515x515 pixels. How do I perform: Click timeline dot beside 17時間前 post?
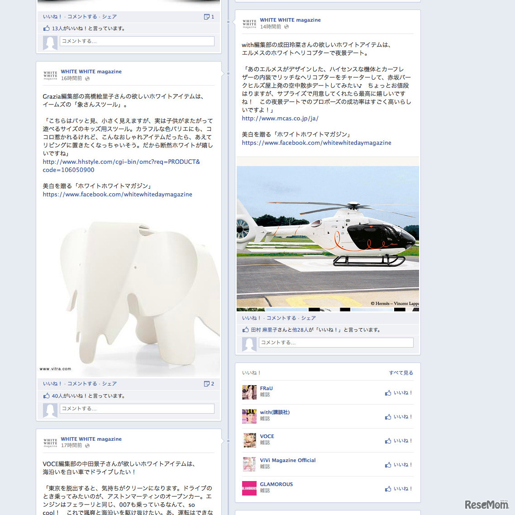click(x=228, y=441)
